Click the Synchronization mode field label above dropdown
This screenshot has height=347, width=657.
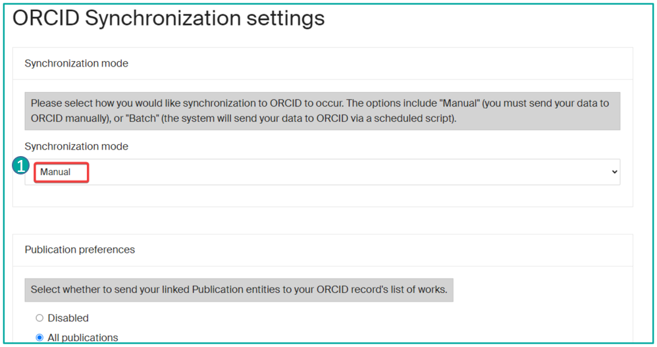76,146
